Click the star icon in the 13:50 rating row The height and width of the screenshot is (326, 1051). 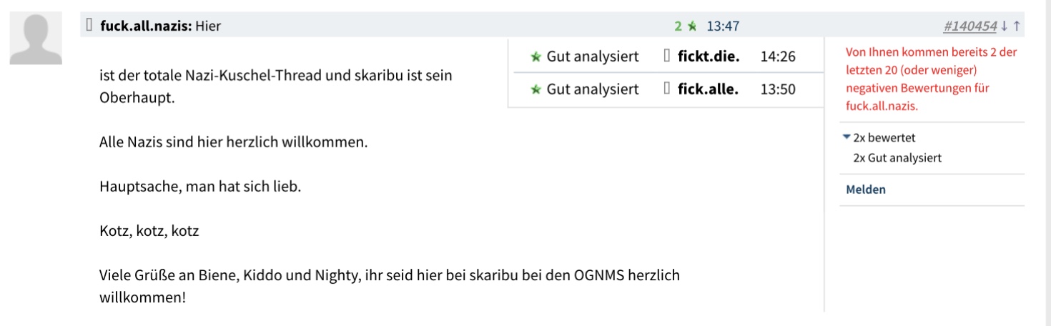pos(536,90)
